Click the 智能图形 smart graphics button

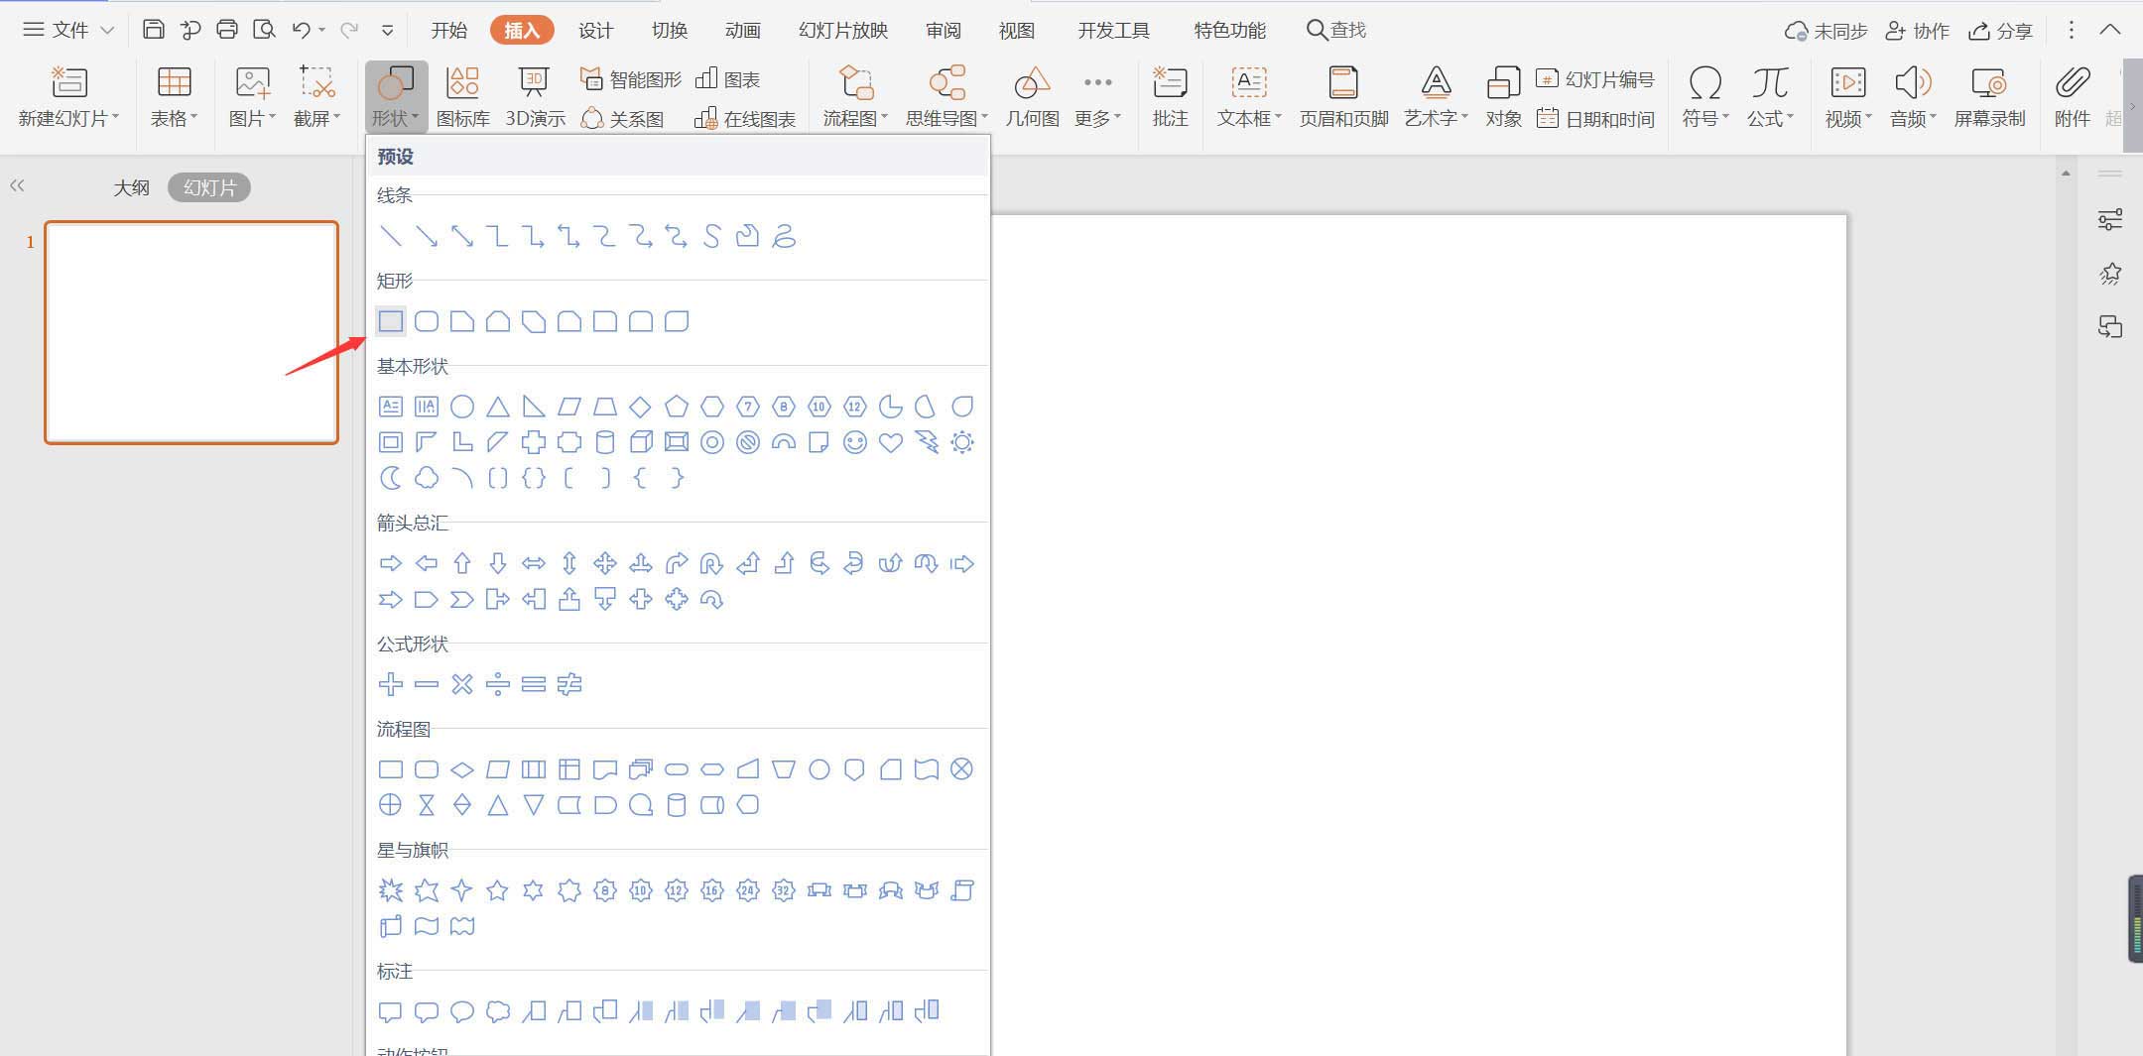coord(631,79)
